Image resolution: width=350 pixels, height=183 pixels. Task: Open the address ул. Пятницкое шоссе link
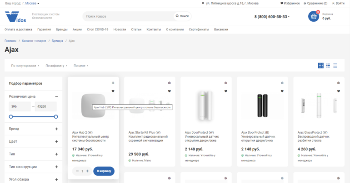tap(232, 3)
